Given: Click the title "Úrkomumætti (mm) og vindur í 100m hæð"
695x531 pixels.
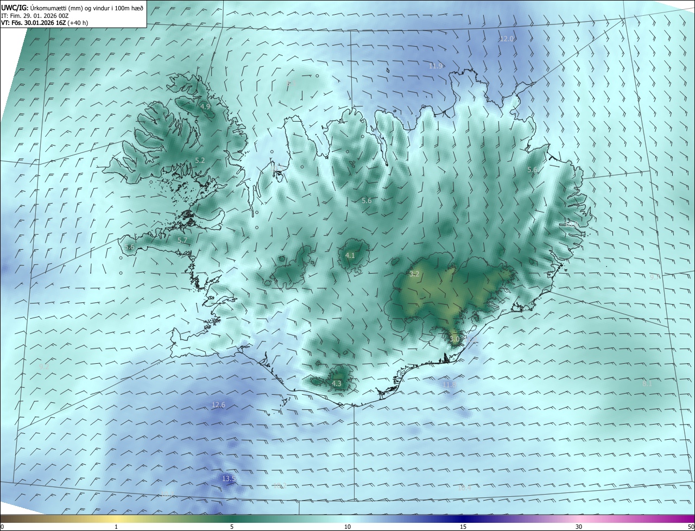Looking at the screenshot, I should point(86,8).
